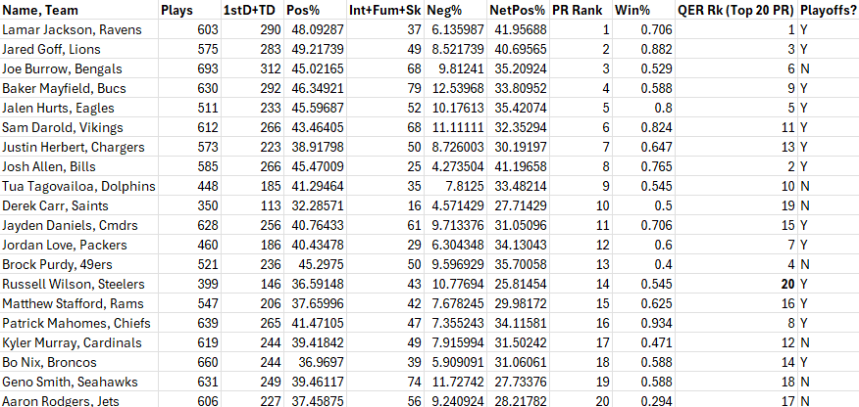The width and height of the screenshot is (859, 407).
Task: Select Plays value 399 for Russell Wilson
Action: (x=189, y=284)
